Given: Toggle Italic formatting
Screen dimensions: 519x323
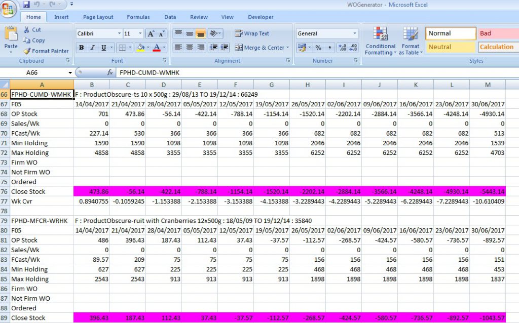Looking at the screenshot, I should click(92, 48).
